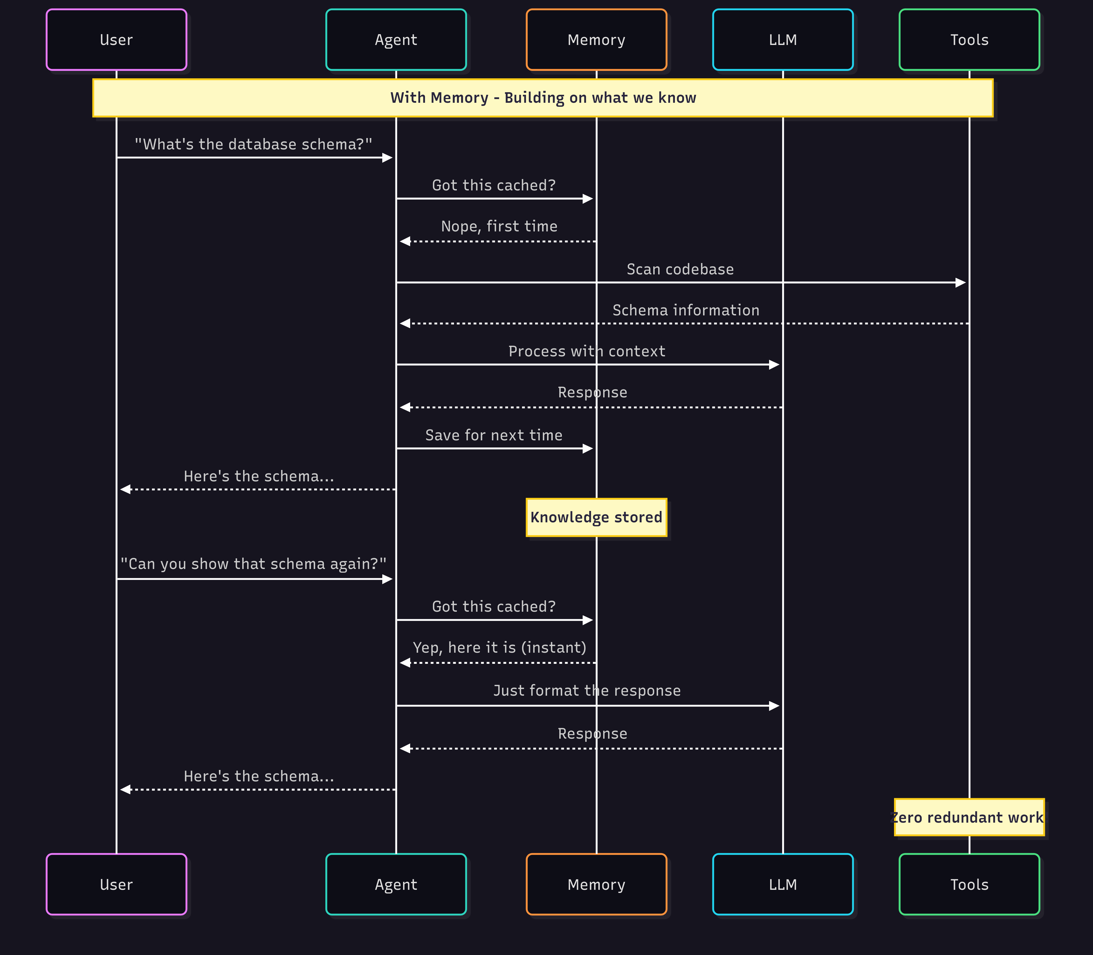The height and width of the screenshot is (955, 1093).
Task: Click the bottom LLM participant box
Action: tap(783, 885)
